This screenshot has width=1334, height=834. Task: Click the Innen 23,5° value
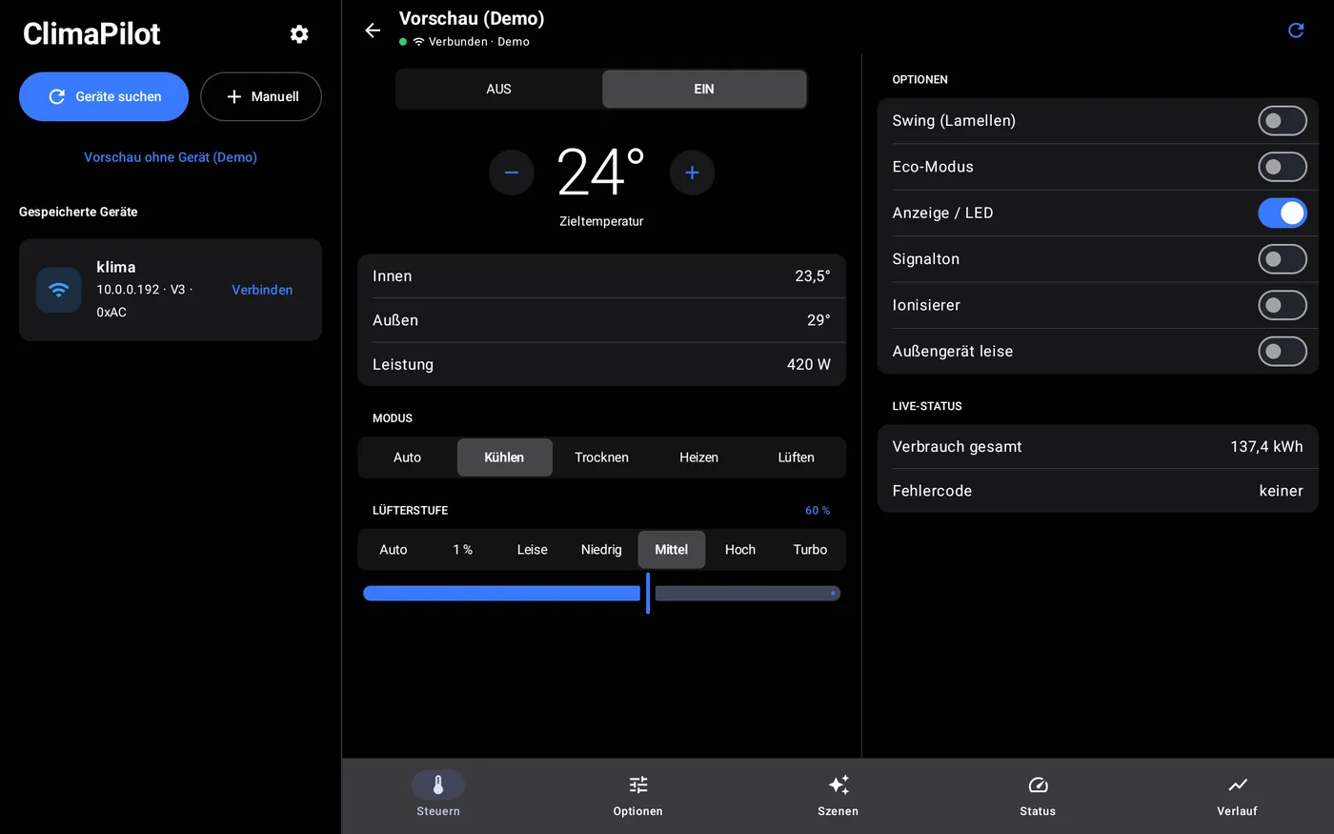click(x=813, y=276)
